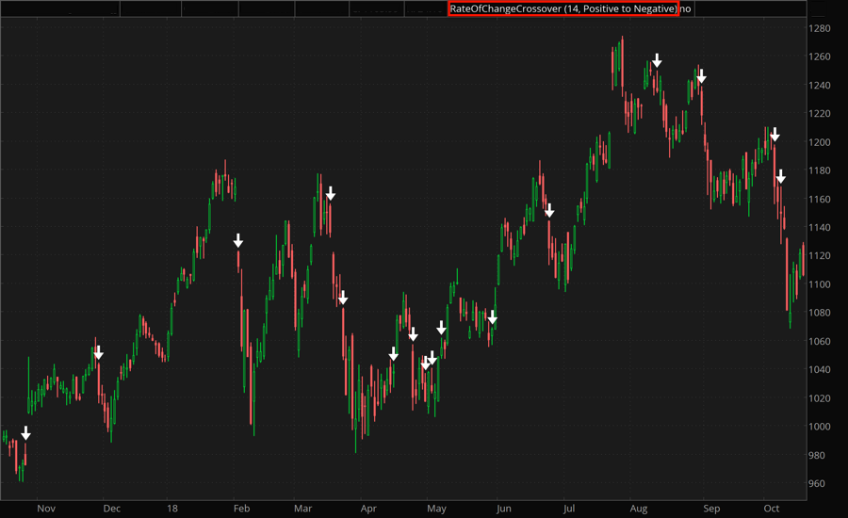Click the RateOfChangeCrossover study label
The image size is (848, 518).
click(x=563, y=8)
